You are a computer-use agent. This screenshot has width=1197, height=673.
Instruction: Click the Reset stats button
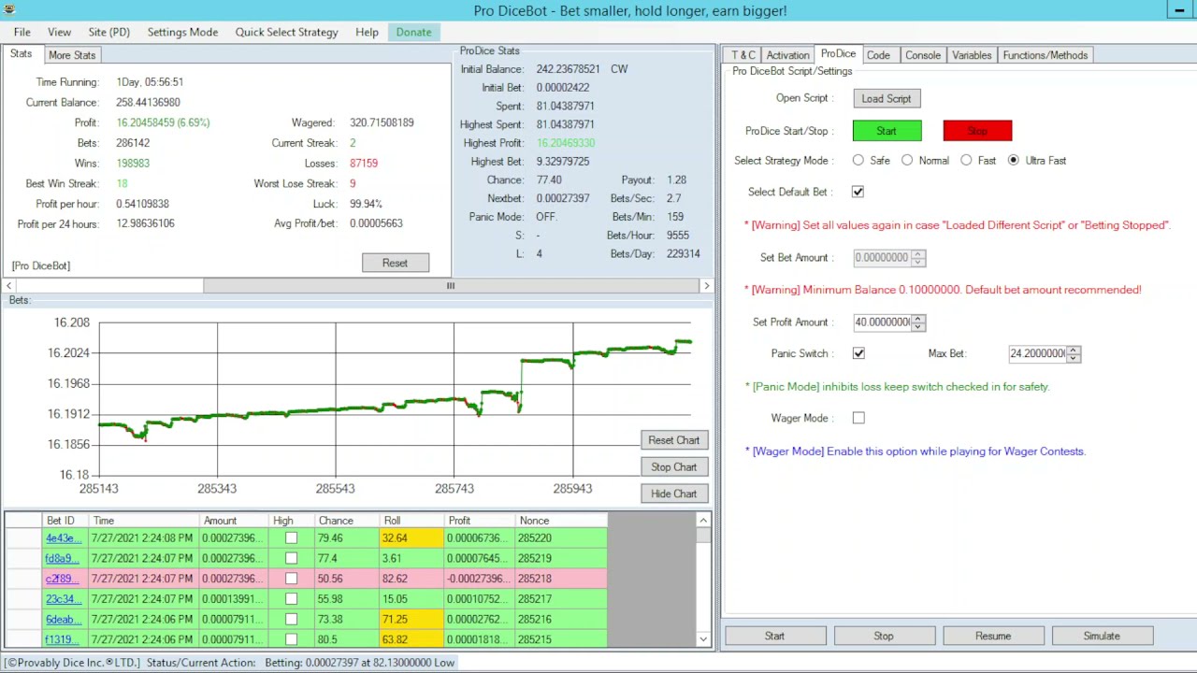pos(395,263)
